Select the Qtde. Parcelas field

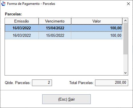[42, 83]
